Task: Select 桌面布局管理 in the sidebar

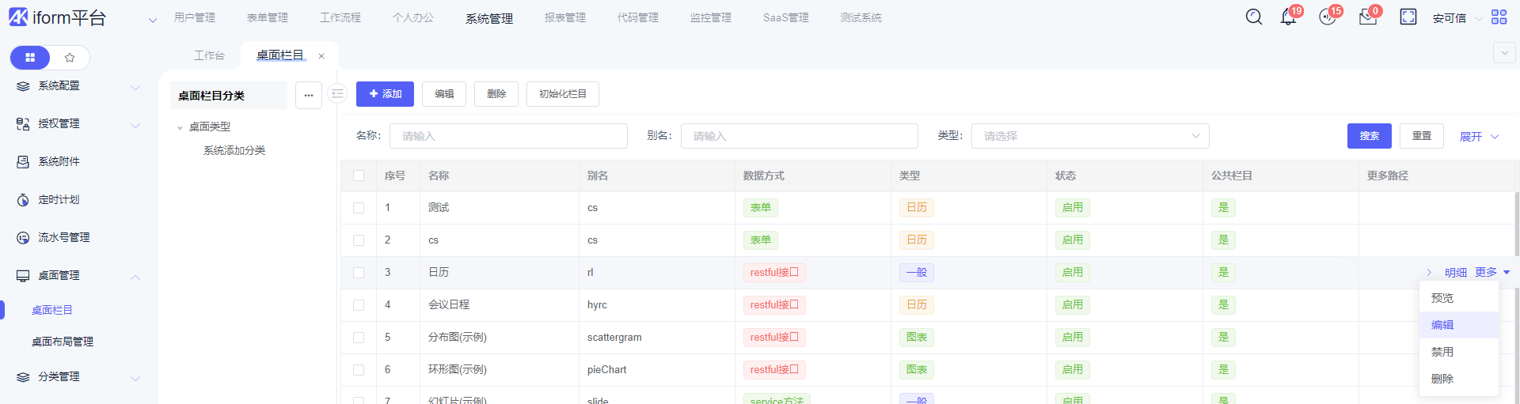Action: (x=63, y=342)
